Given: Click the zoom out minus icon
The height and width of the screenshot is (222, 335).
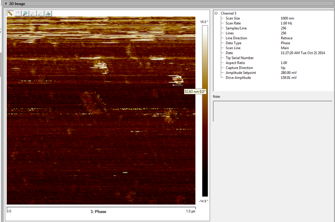Looking at the screenshot, I should click(41, 13).
